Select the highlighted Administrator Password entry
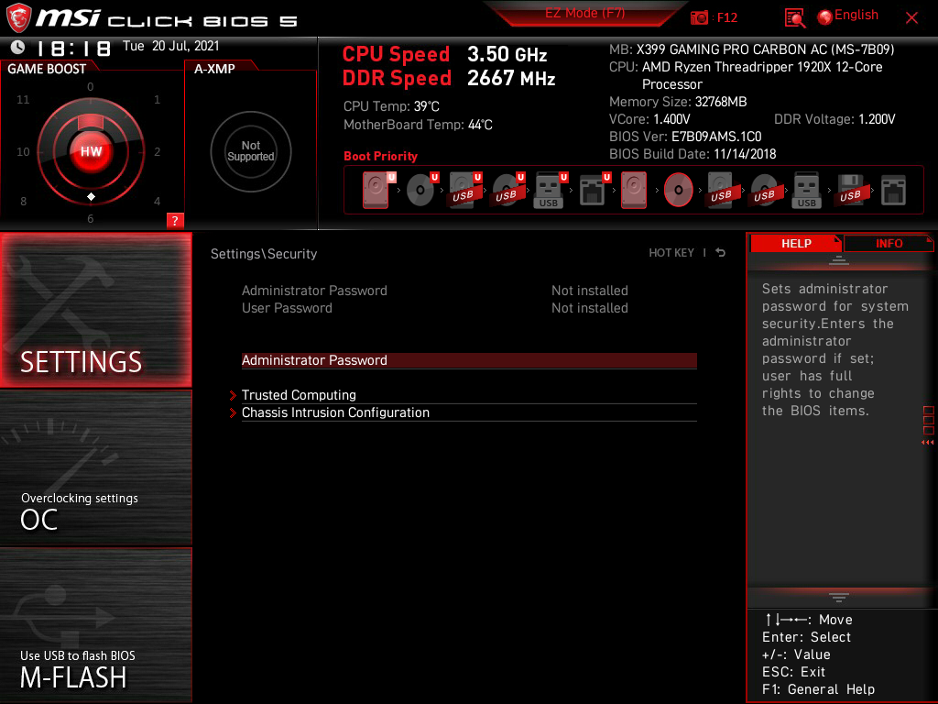Viewport: 938px width, 704px height. 469,360
